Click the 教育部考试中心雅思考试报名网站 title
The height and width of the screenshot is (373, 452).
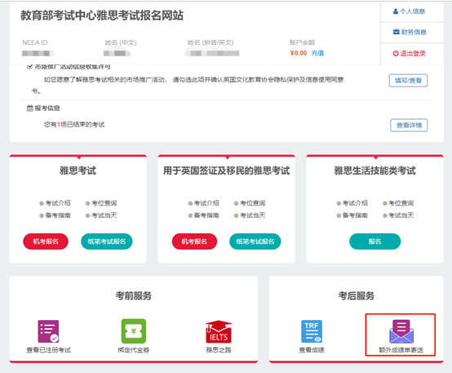coord(102,16)
